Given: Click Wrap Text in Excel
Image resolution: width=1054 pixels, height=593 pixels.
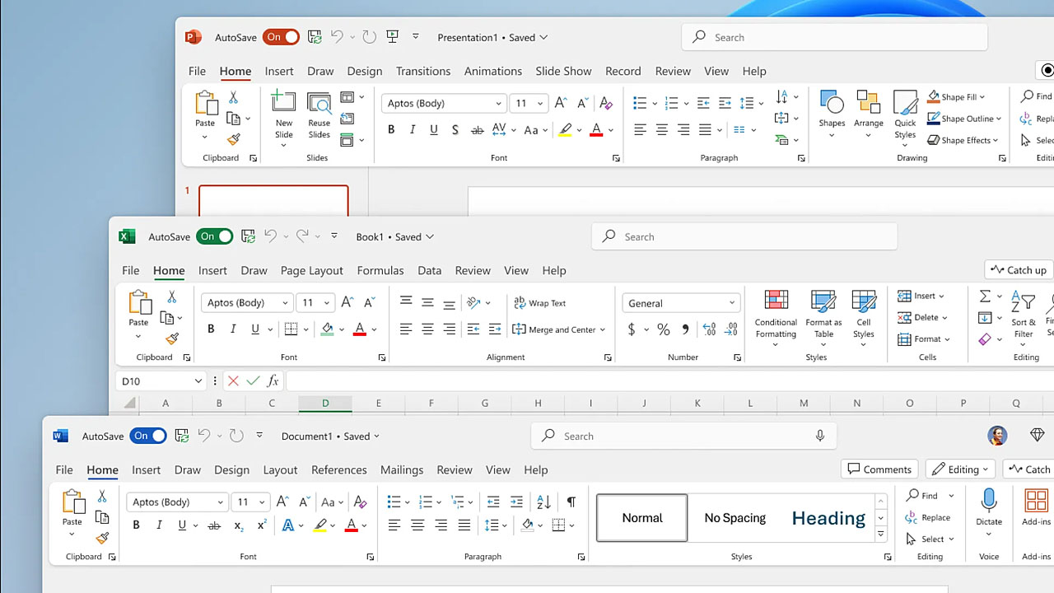Looking at the screenshot, I should point(540,303).
